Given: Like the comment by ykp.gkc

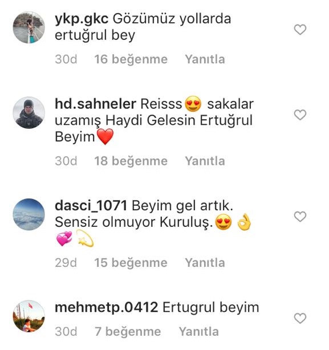Looking at the screenshot, I should click(300, 30).
